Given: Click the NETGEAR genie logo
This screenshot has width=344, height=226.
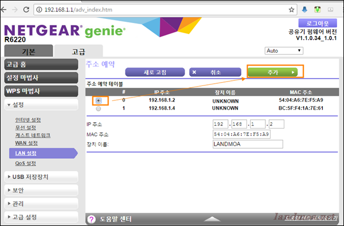Looking at the screenshot, I should (65, 31).
